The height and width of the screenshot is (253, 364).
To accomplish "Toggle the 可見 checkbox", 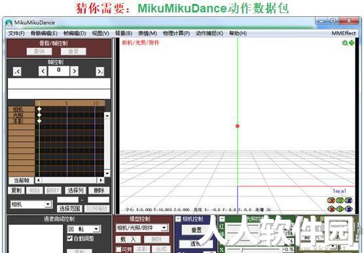I will coord(118,249).
